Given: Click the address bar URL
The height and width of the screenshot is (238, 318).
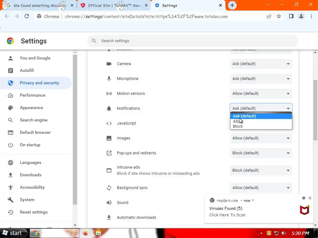Looking at the screenshot, I should coord(146,17).
